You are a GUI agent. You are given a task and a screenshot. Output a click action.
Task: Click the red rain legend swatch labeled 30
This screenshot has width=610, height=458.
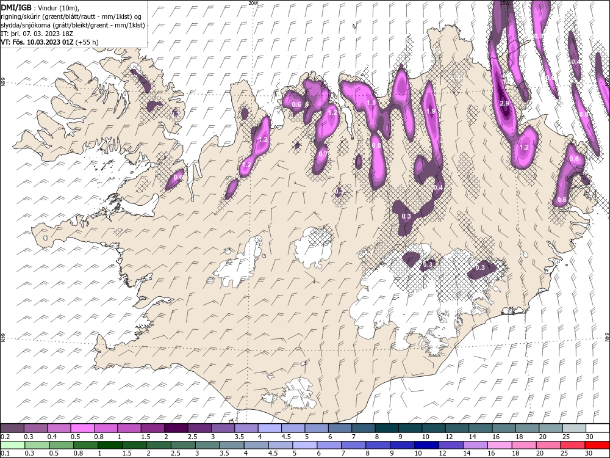pos(597,445)
